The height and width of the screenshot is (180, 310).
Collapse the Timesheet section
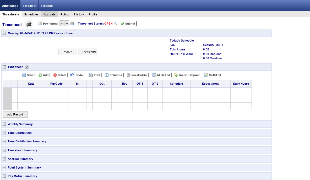4,67
